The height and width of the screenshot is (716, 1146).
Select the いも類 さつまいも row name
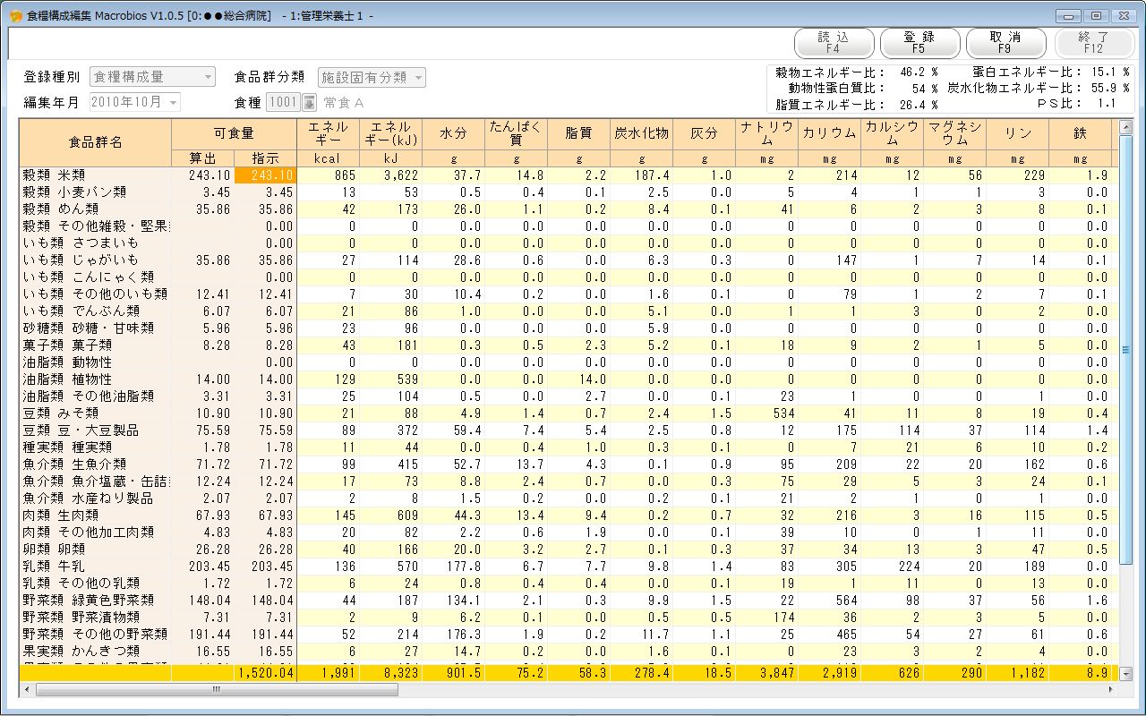tap(96, 243)
